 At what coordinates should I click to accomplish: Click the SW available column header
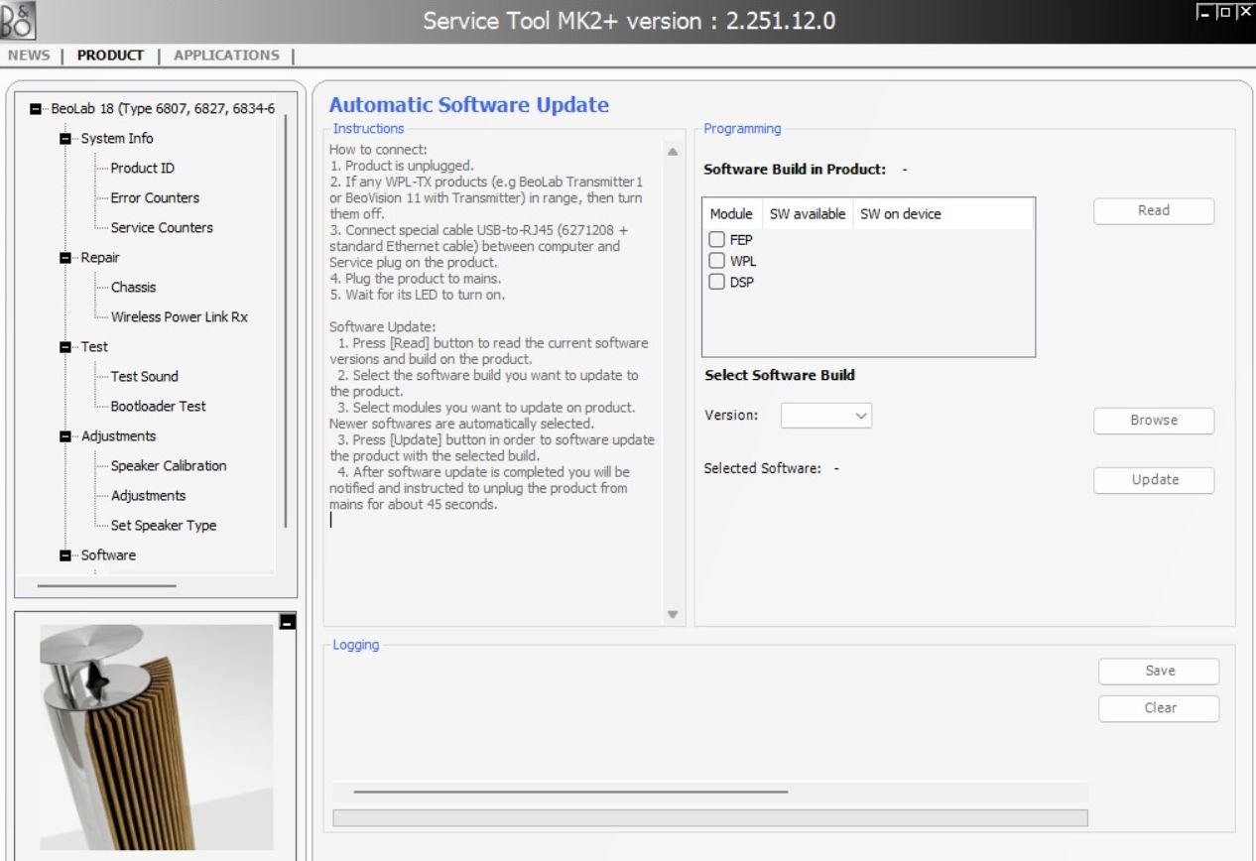click(x=808, y=214)
